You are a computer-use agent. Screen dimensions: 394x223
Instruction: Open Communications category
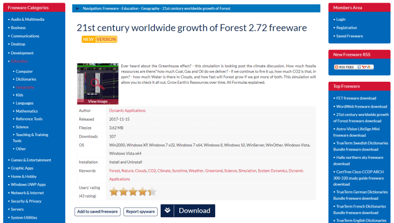pos(25,36)
